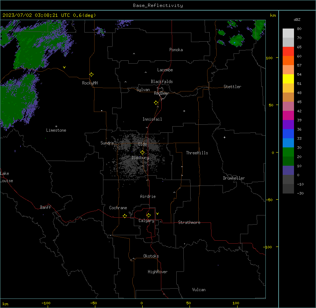Select the Strathmore label
316x308 pixels.
(x=189, y=222)
